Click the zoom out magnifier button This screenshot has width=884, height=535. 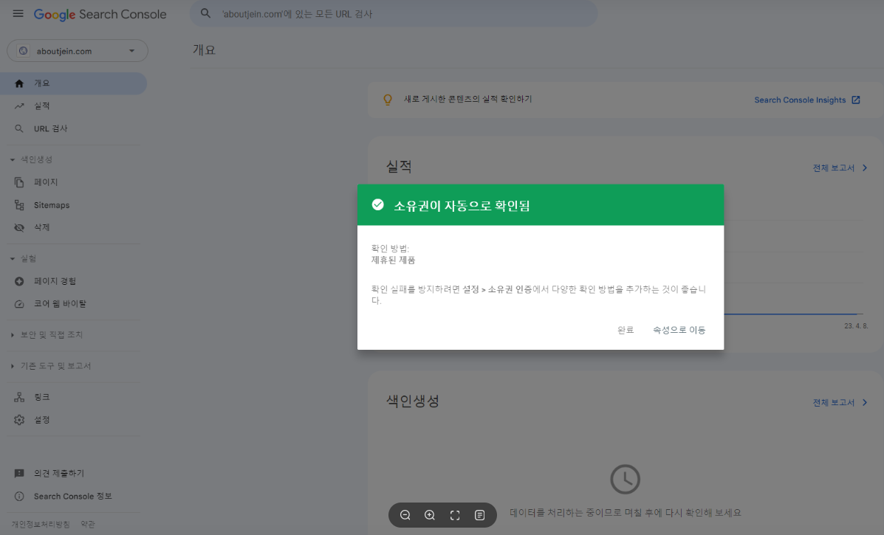[405, 515]
